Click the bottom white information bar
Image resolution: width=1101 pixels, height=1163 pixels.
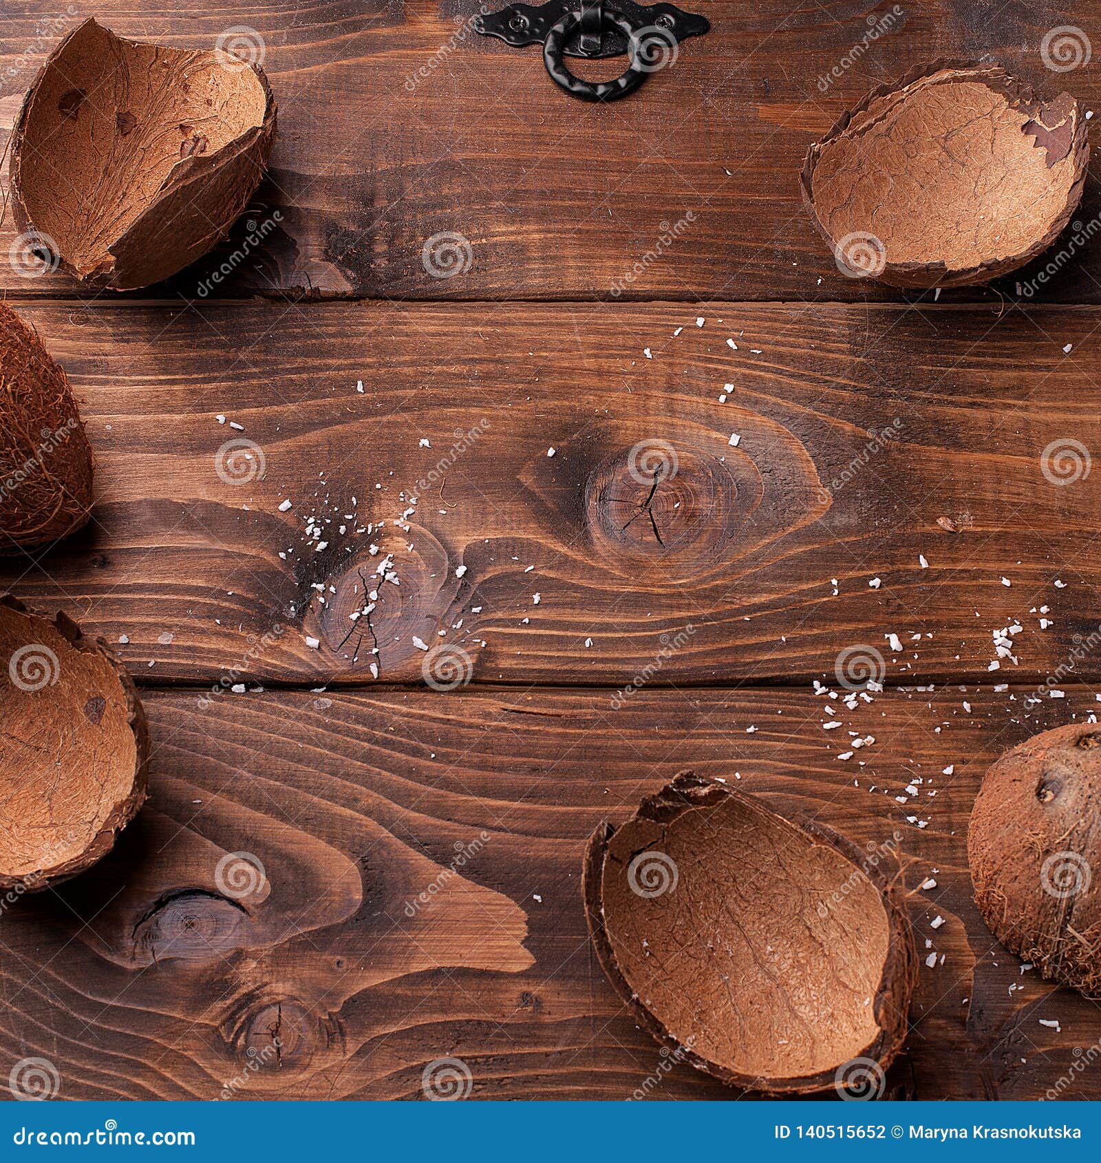(550, 1137)
